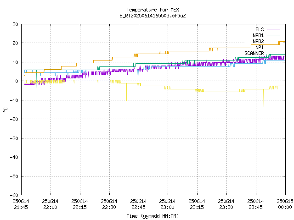This screenshot has height=220, width=294.
Task: Click the x-axis tick label 22:15
Action: pos(79,207)
